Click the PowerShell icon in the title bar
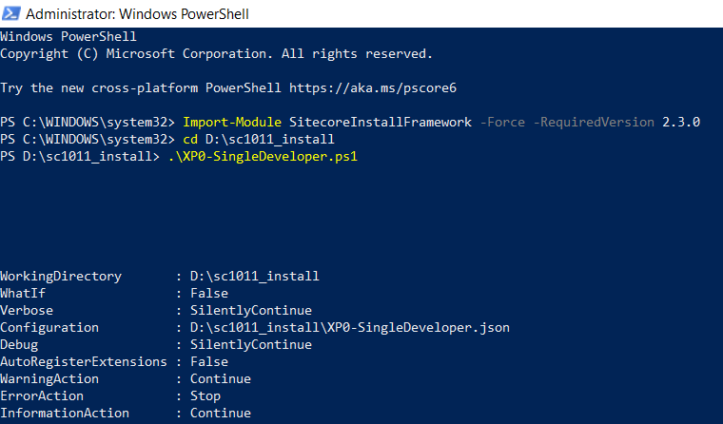The image size is (723, 424). click(x=11, y=15)
